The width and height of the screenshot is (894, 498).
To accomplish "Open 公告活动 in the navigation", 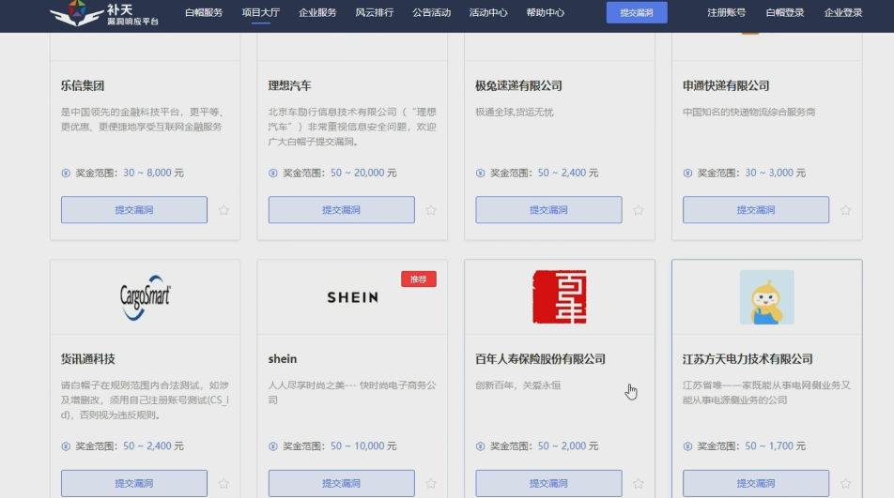I will [432, 12].
